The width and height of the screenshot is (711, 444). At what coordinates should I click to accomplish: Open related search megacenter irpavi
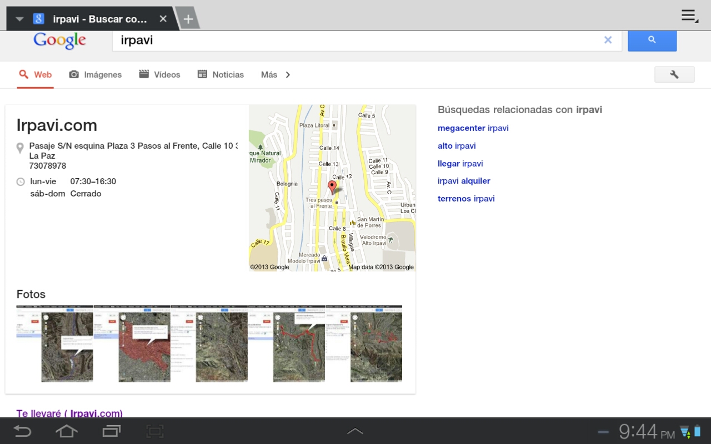click(473, 128)
